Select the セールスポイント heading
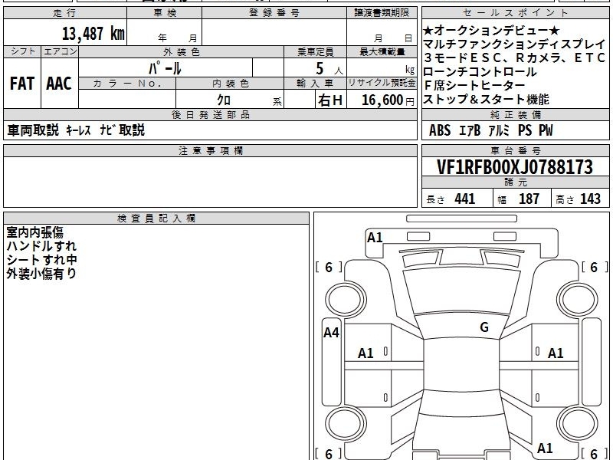The width and height of the screenshot is (613, 460). pyautogui.click(x=515, y=13)
